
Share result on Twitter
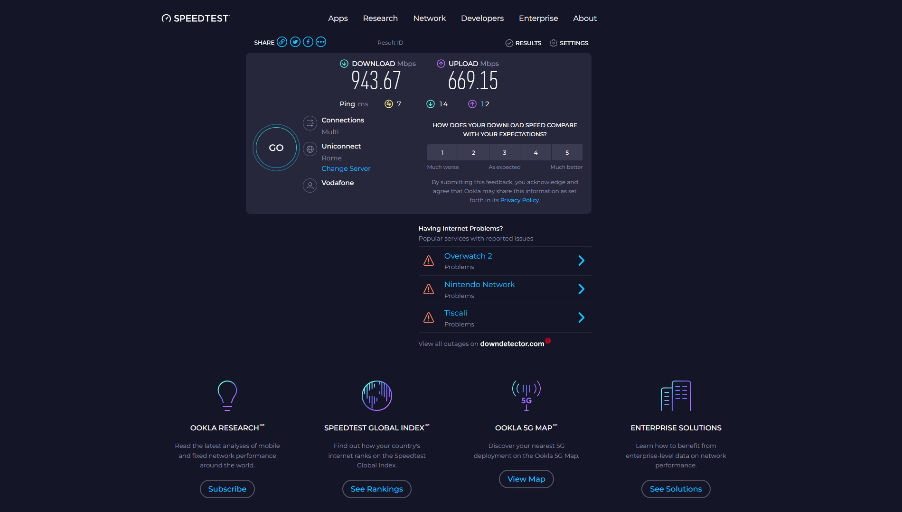[295, 42]
